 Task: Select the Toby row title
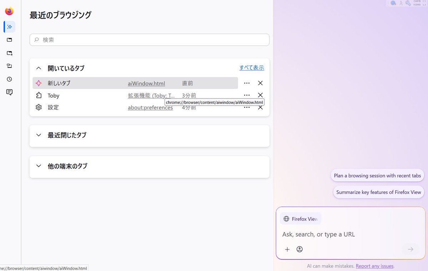coord(53,96)
